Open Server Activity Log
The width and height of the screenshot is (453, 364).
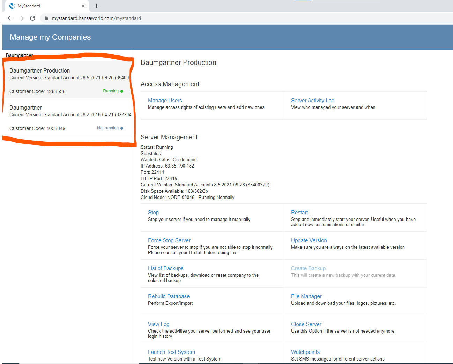(x=313, y=101)
